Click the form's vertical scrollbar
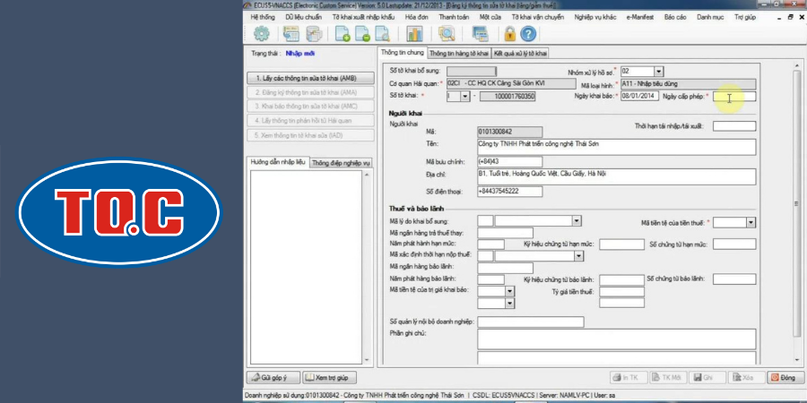 click(796, 206)
